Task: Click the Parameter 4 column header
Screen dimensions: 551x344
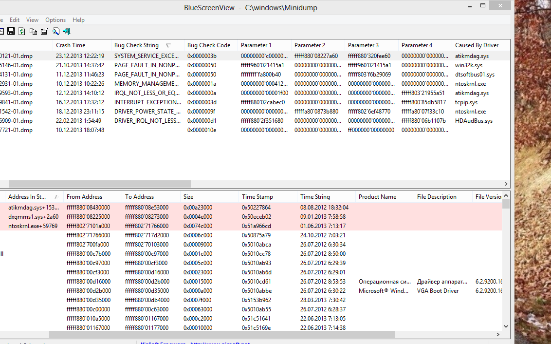Action: pos(425,45)
